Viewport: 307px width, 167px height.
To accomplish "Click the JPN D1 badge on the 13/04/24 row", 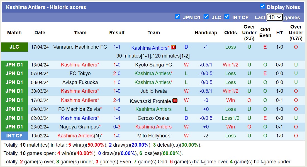I will tap(14, 65).
